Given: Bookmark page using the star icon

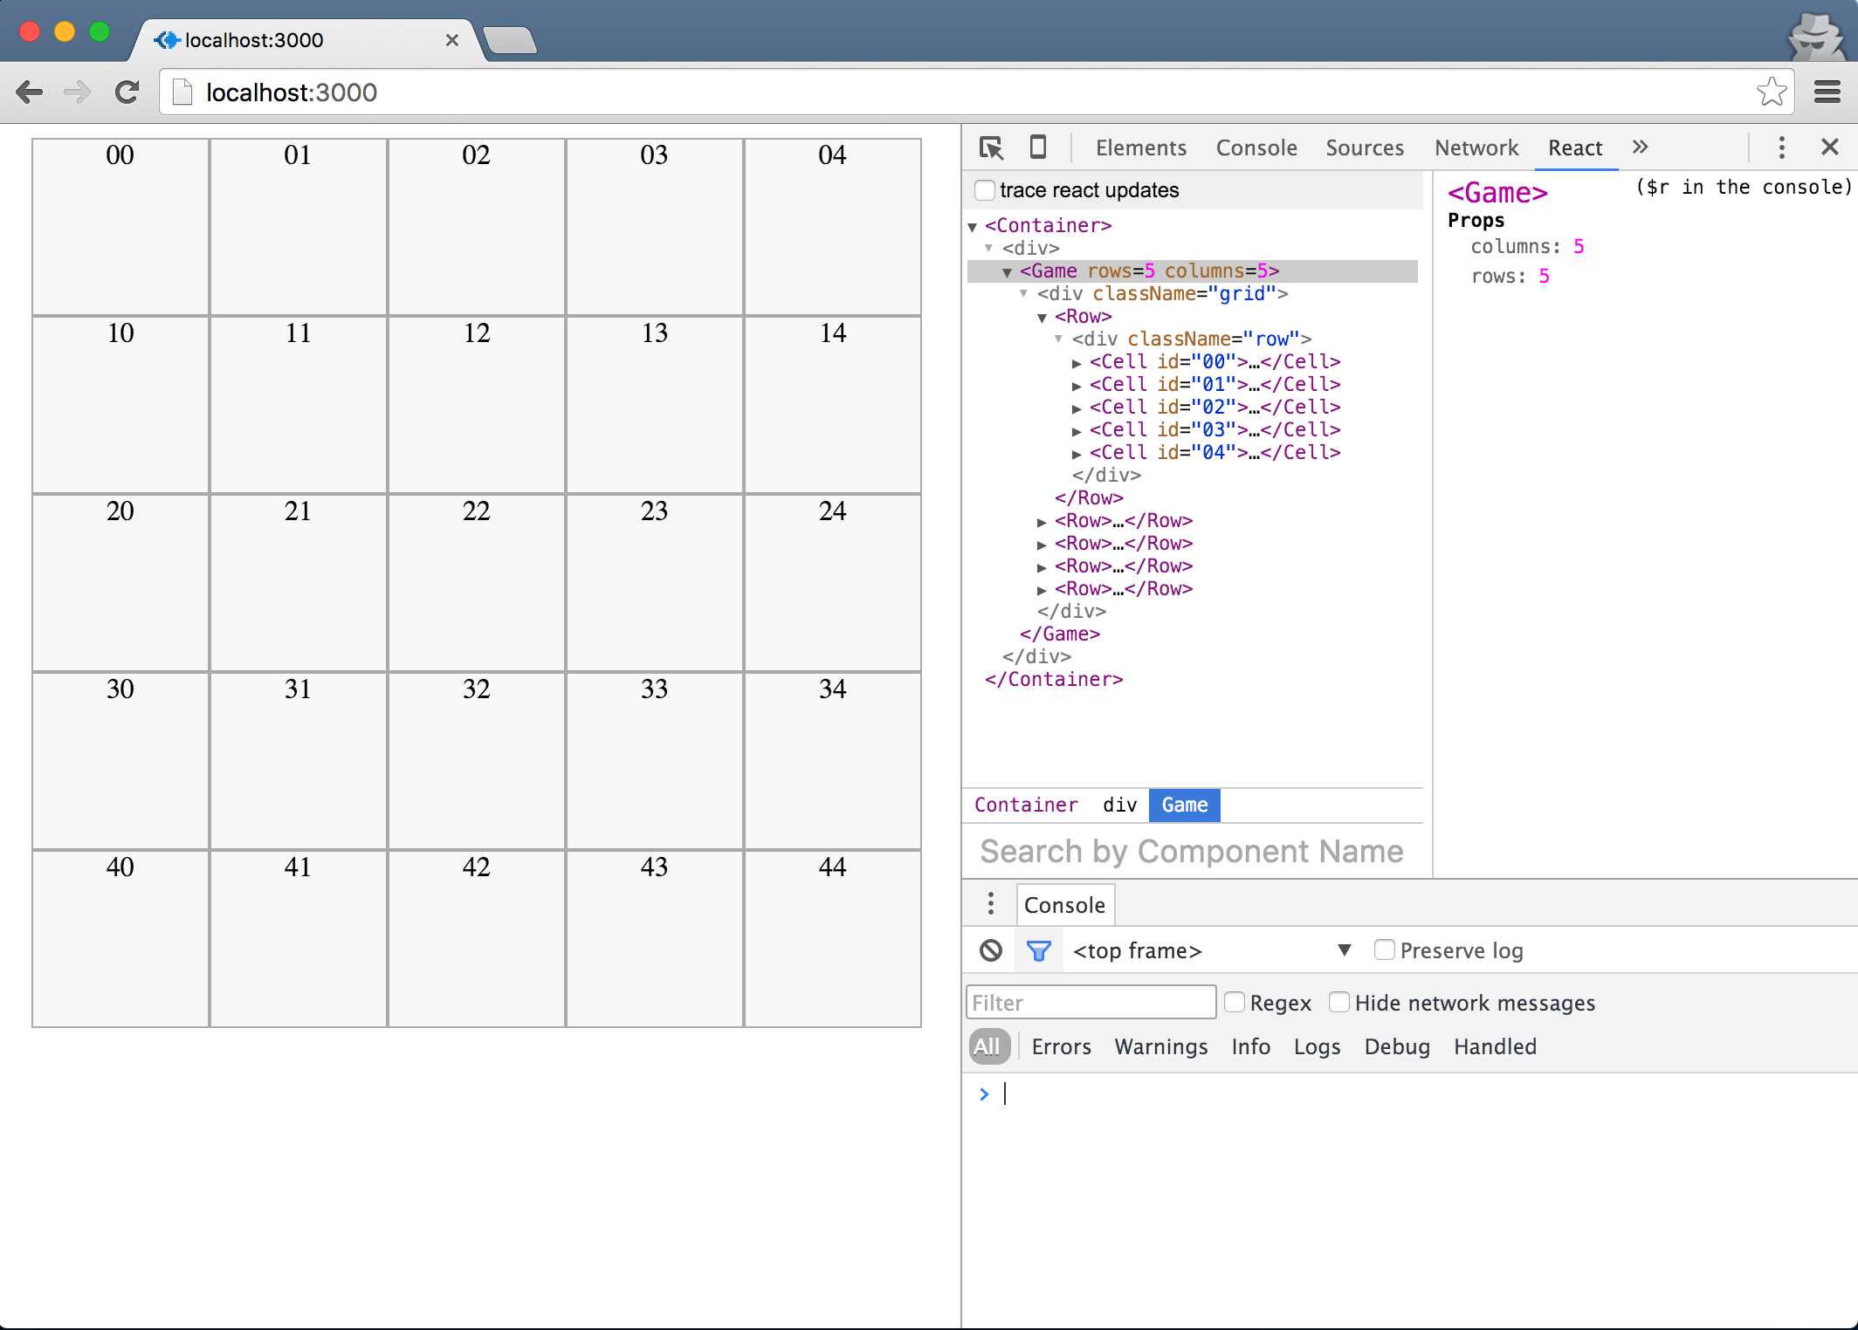Looking at the screenshot, I should point(1771,92).
